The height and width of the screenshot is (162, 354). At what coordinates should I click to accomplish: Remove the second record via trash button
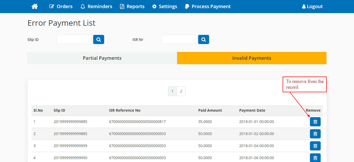(x=315, y=134)
